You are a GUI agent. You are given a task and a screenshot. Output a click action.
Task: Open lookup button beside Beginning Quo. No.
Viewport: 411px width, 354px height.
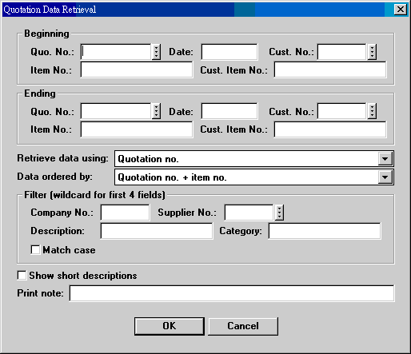pos(156,52)
